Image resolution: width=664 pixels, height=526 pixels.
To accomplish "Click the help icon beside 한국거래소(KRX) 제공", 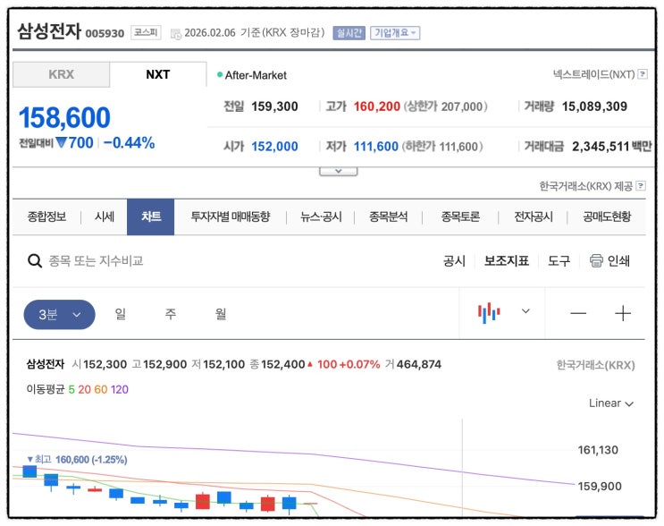I will pos(641,185).
